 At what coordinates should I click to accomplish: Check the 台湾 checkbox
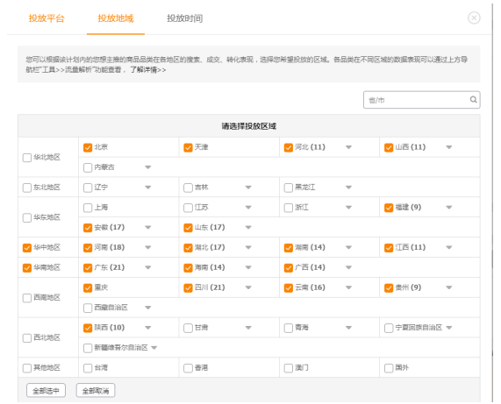pos(88,368)
